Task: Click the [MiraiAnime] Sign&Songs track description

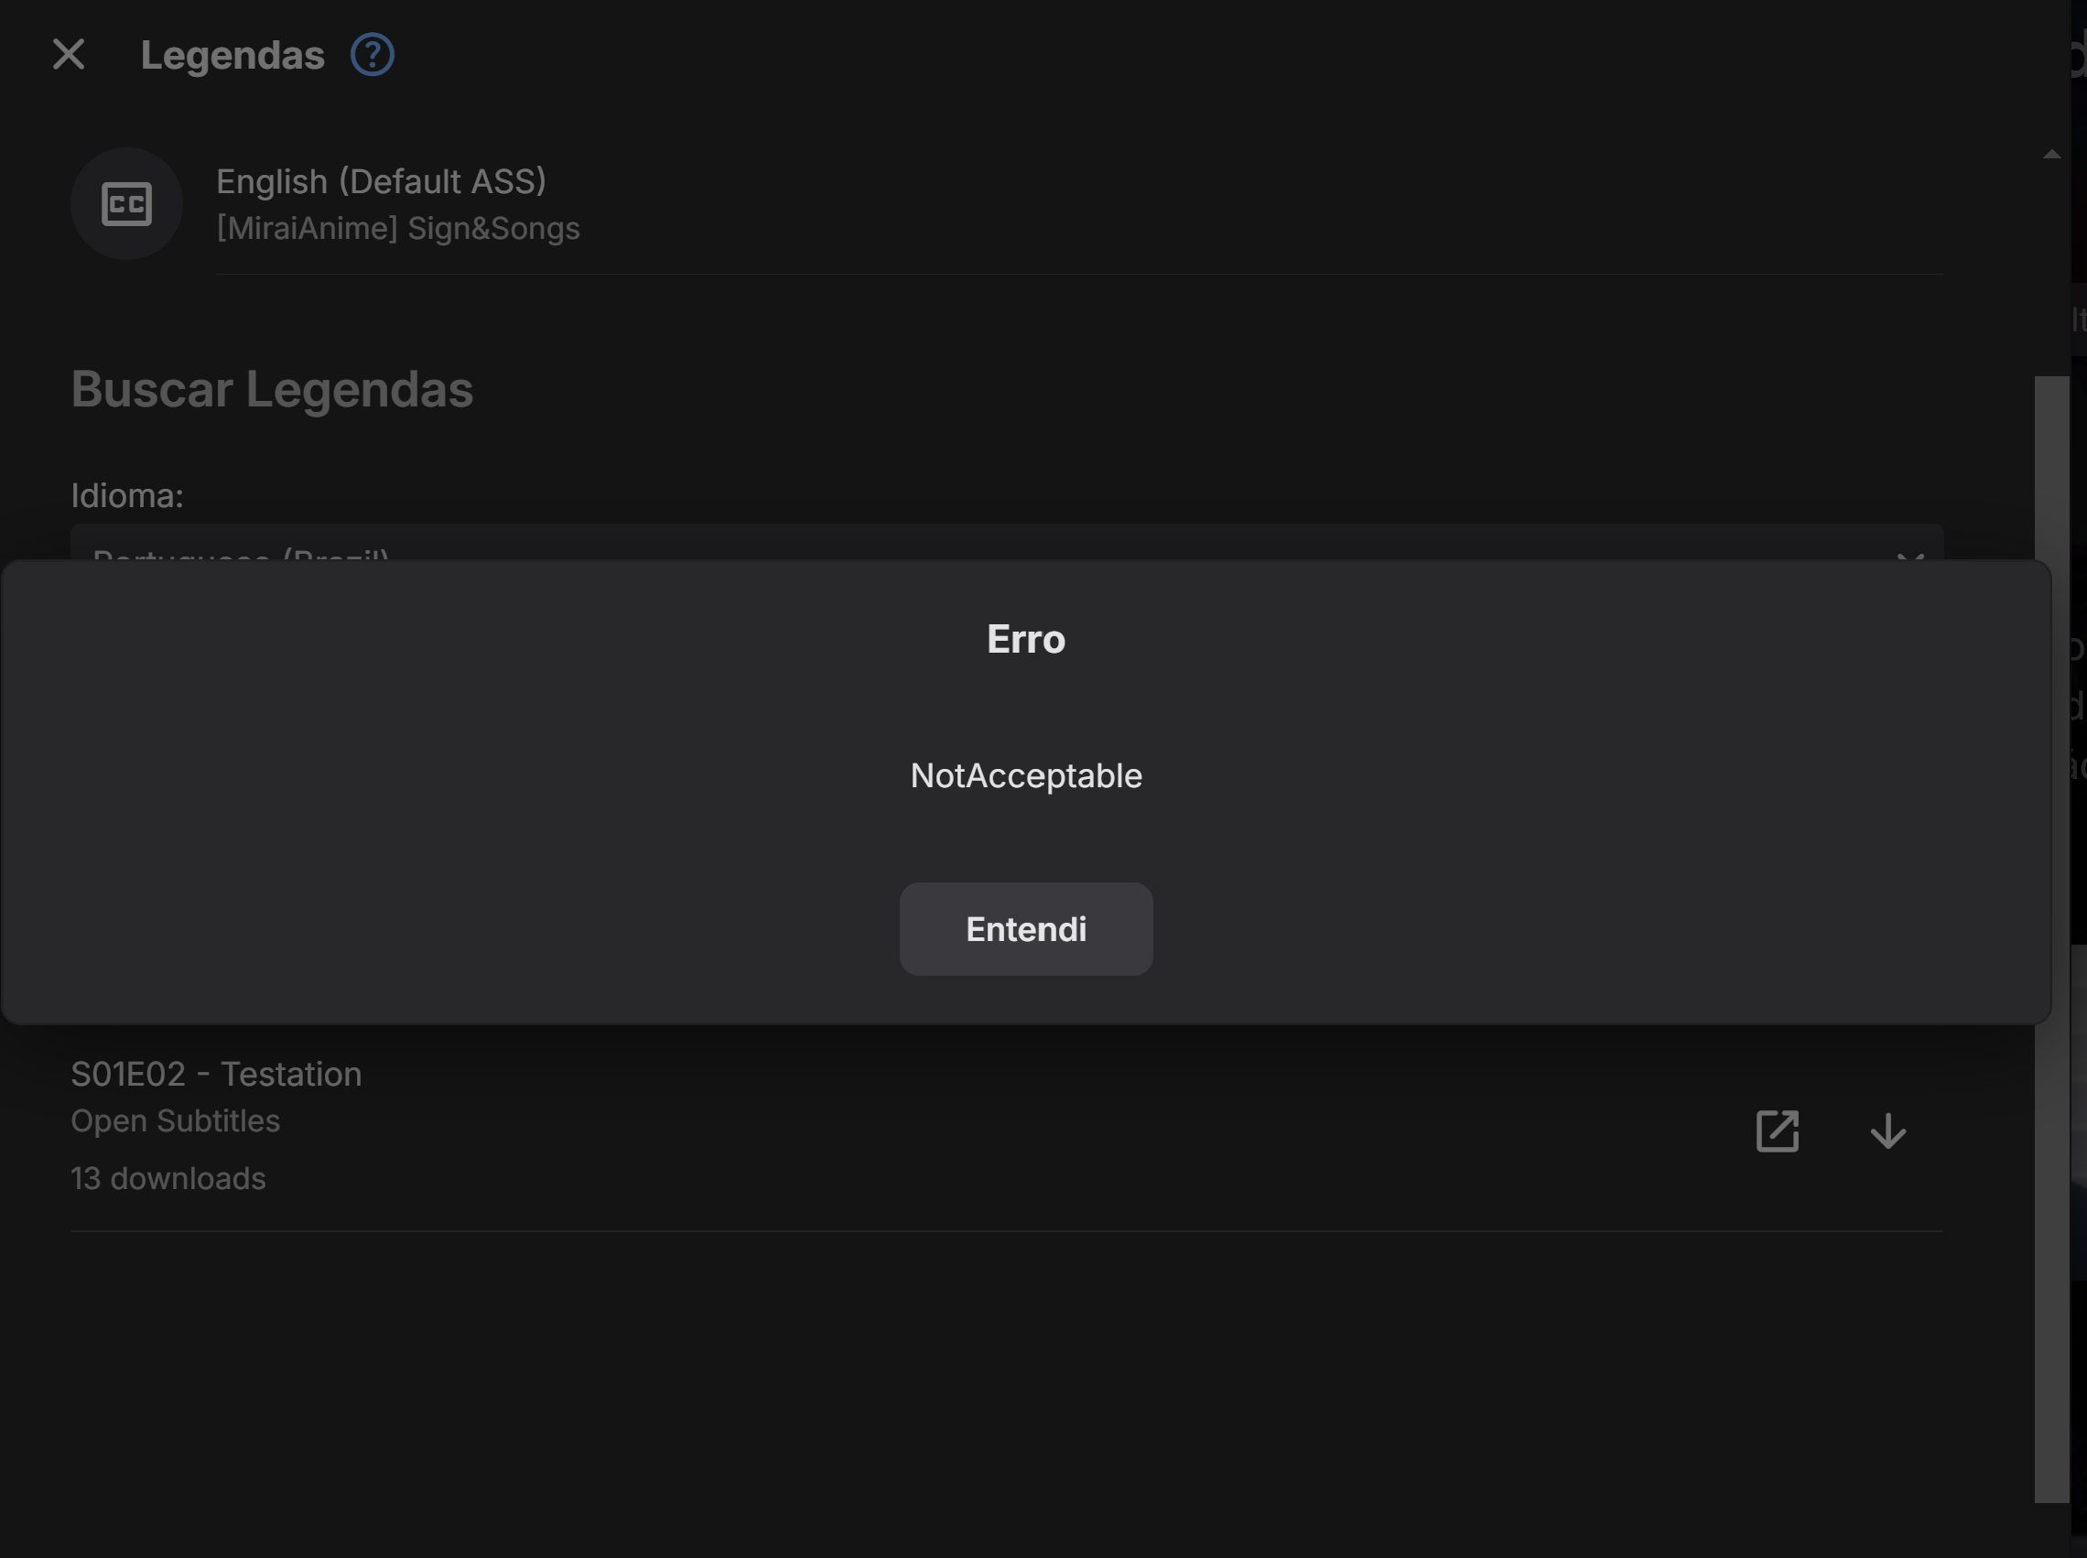Action: point(398,228)
